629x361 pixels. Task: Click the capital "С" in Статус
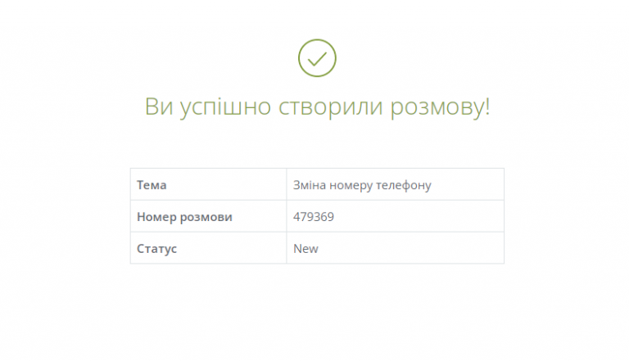pyautogui.click(x=141, y=249)
